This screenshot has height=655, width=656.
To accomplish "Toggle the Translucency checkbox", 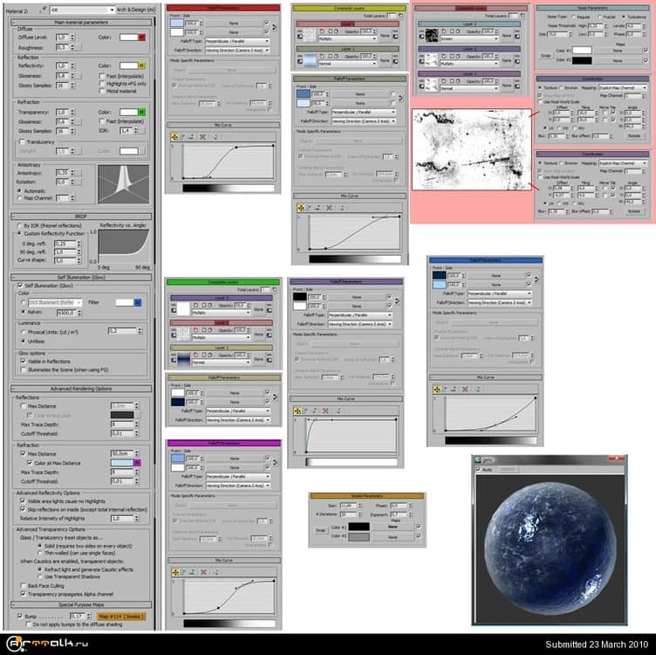I will (22, 142).
